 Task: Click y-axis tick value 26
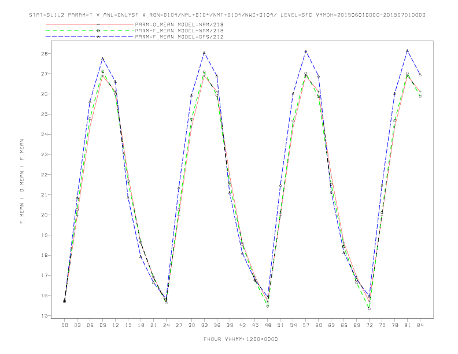(x=45, y=94)
